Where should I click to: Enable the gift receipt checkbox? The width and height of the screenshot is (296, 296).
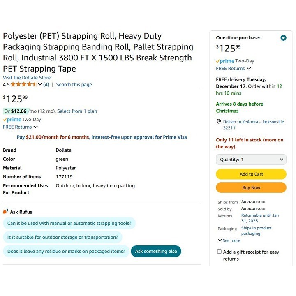pos(219,252)
